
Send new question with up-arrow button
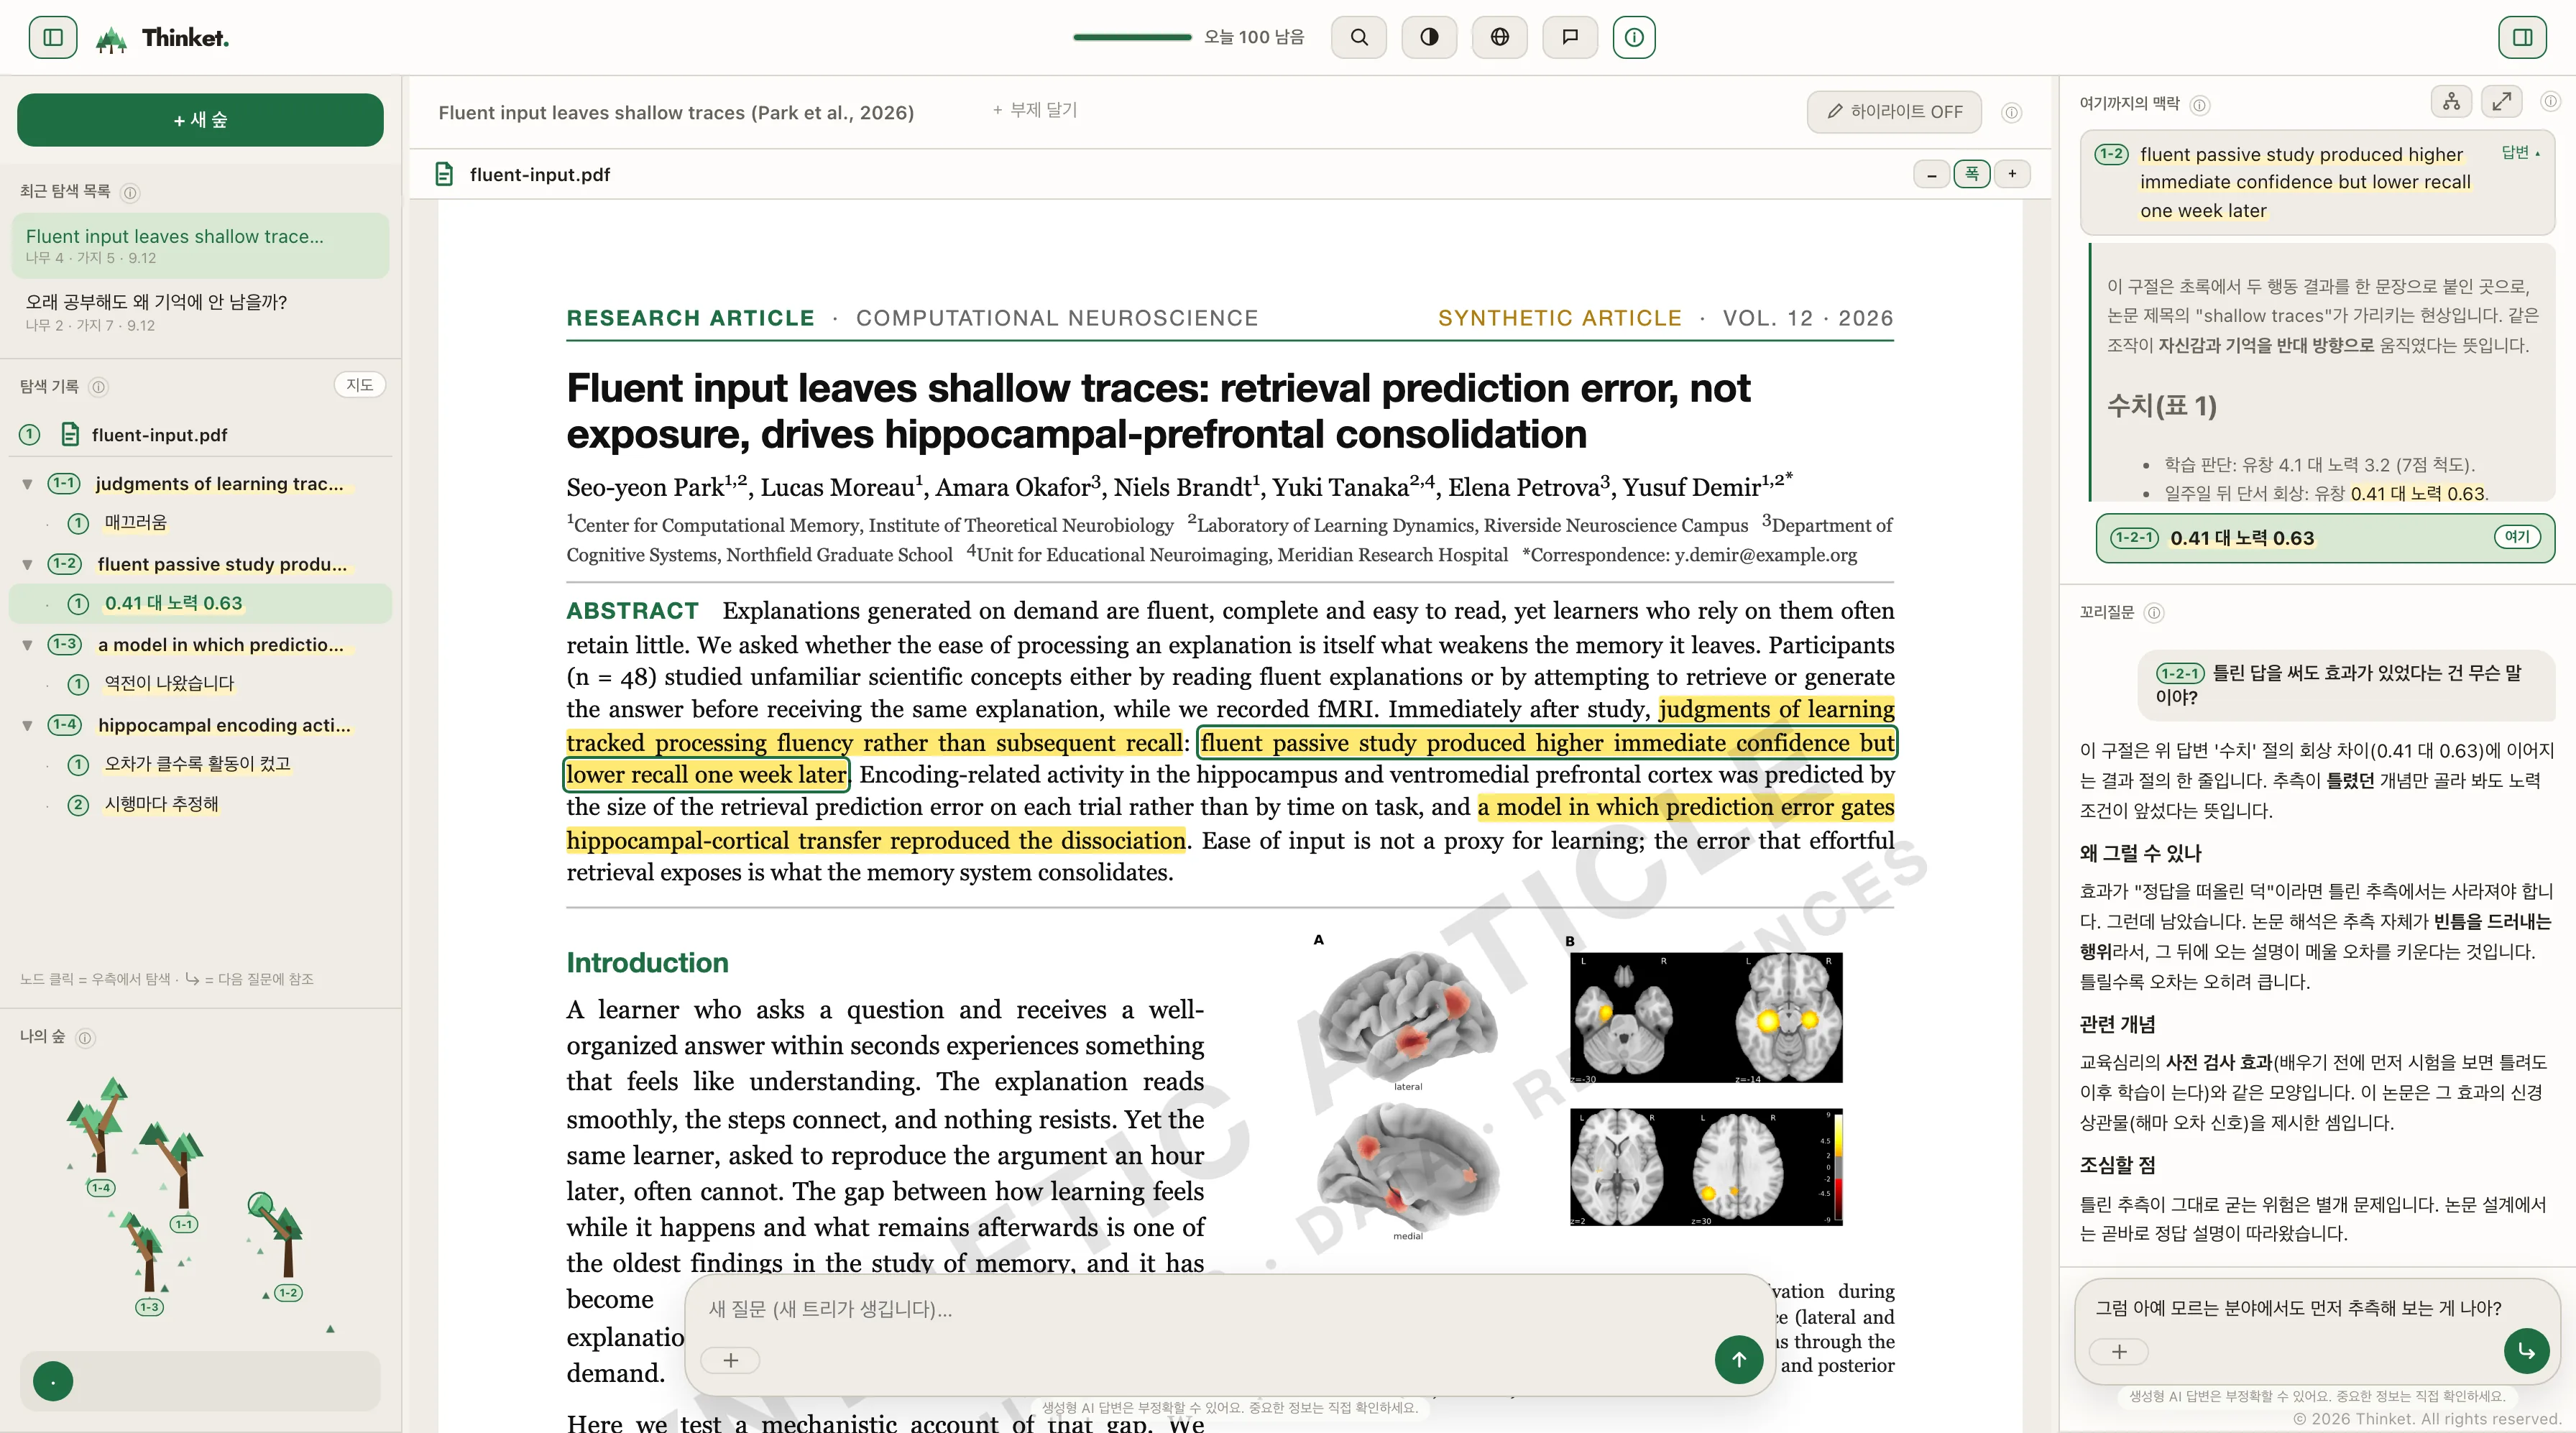(x=1738, y=1359)
